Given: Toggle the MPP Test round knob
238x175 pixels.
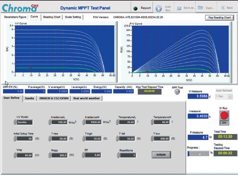Looking at the screenshot, I should click(x=177, y=92).
